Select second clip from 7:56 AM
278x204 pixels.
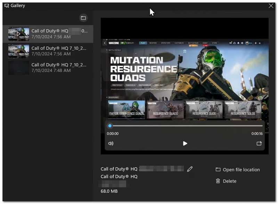(x=48, y=51)
